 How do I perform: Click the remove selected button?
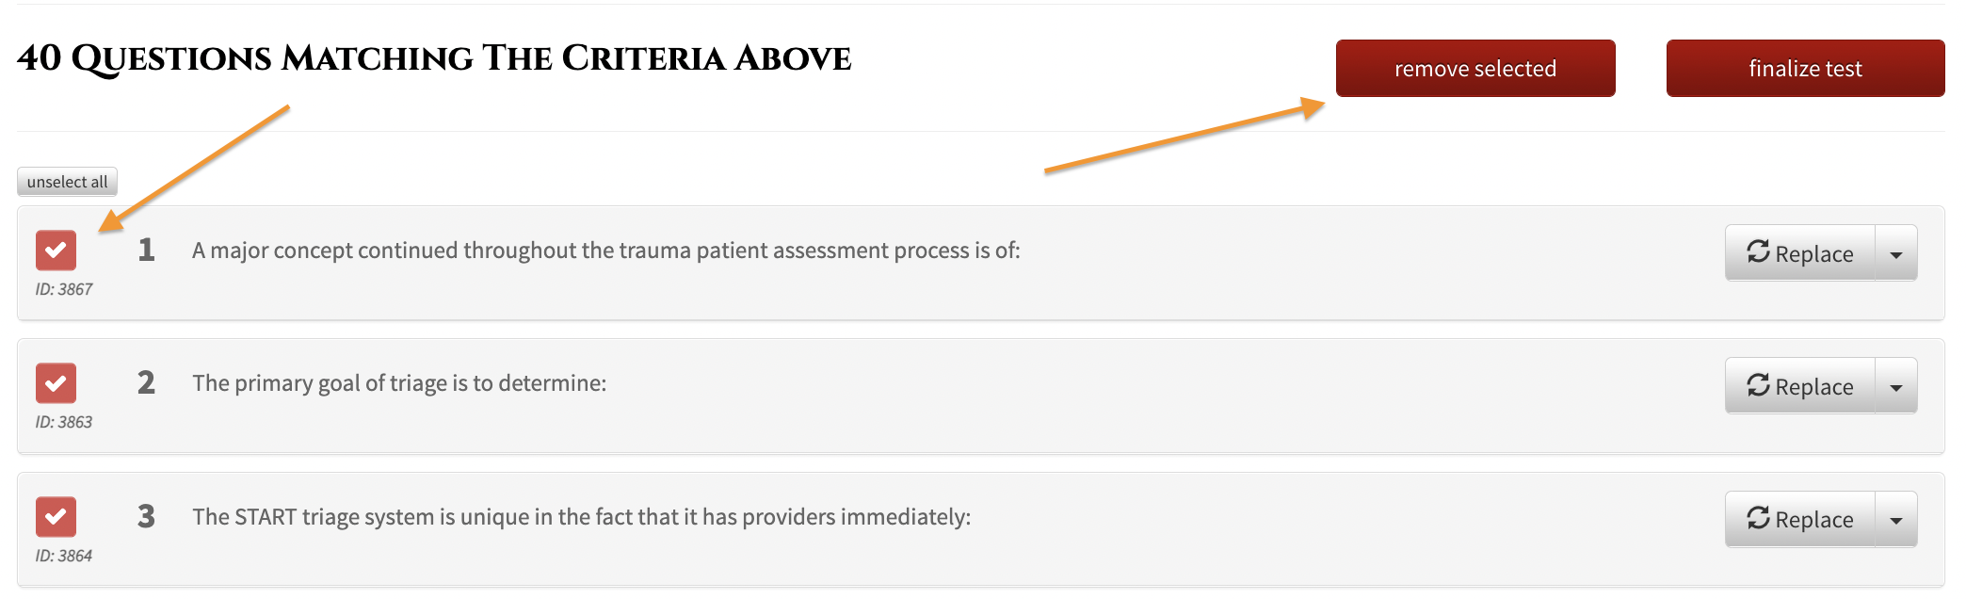pos(1475,68)
